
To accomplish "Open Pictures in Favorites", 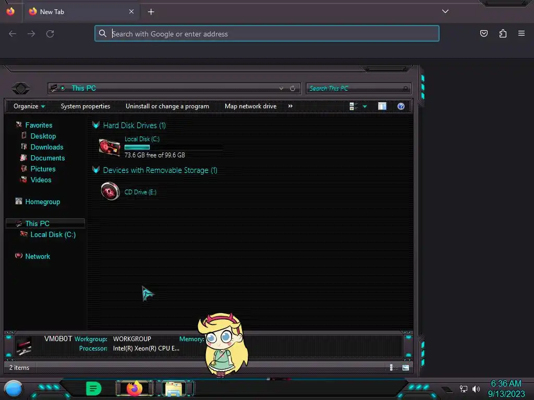I will (x=43, y=169).
